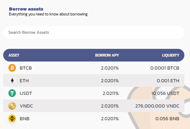Sort by the LIQUIDITY column header
The image size is (190, 129).
pyautogui.click(x=171, y=55)
